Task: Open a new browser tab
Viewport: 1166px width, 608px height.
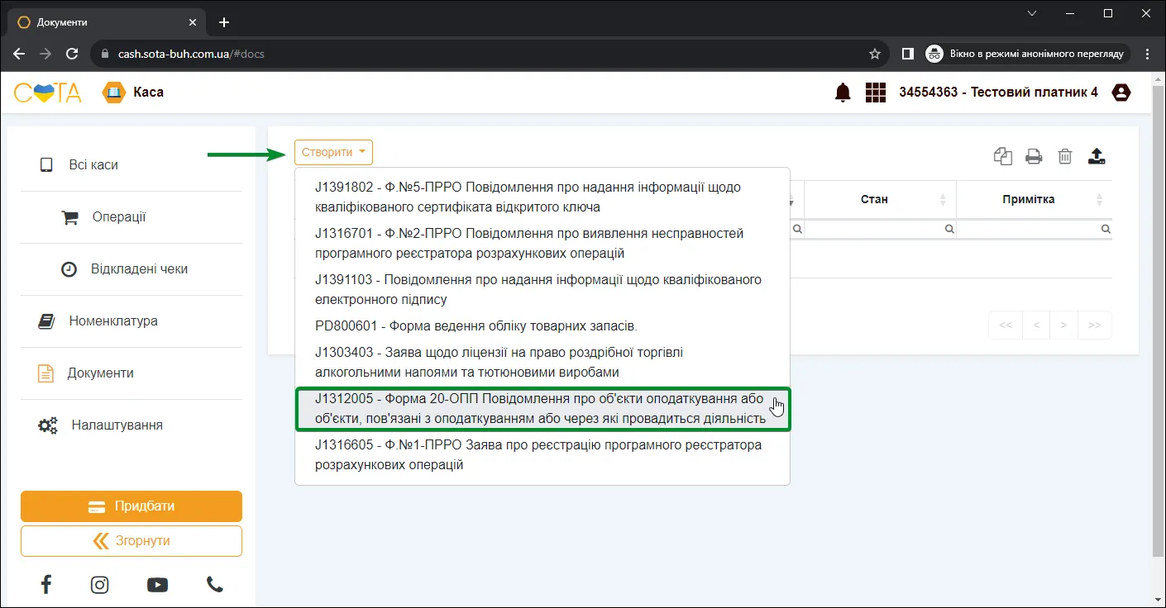Action: click(223, 22)
